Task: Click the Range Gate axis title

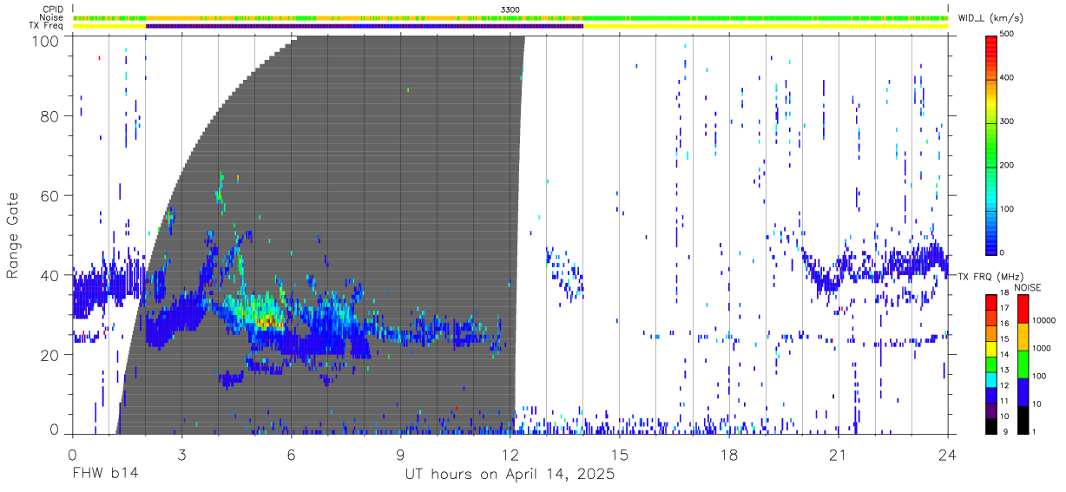Action: point(14,236)
